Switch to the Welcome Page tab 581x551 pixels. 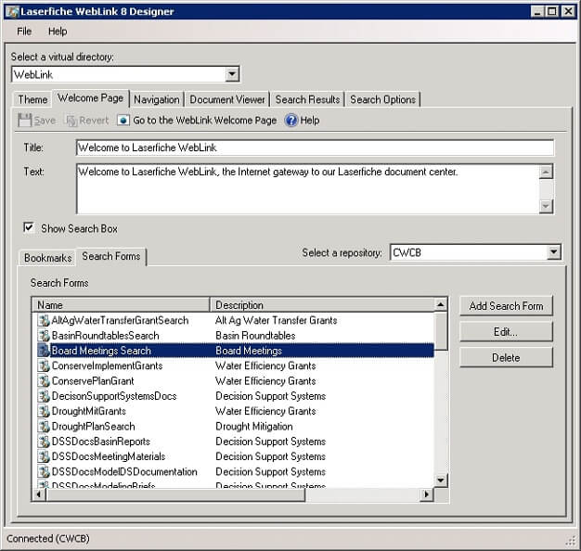coord(90,98)
